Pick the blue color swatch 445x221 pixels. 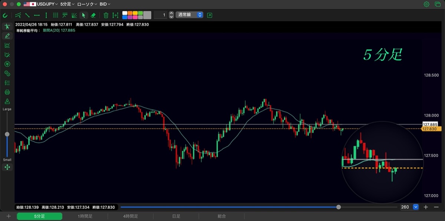click(x=125, y=17)
